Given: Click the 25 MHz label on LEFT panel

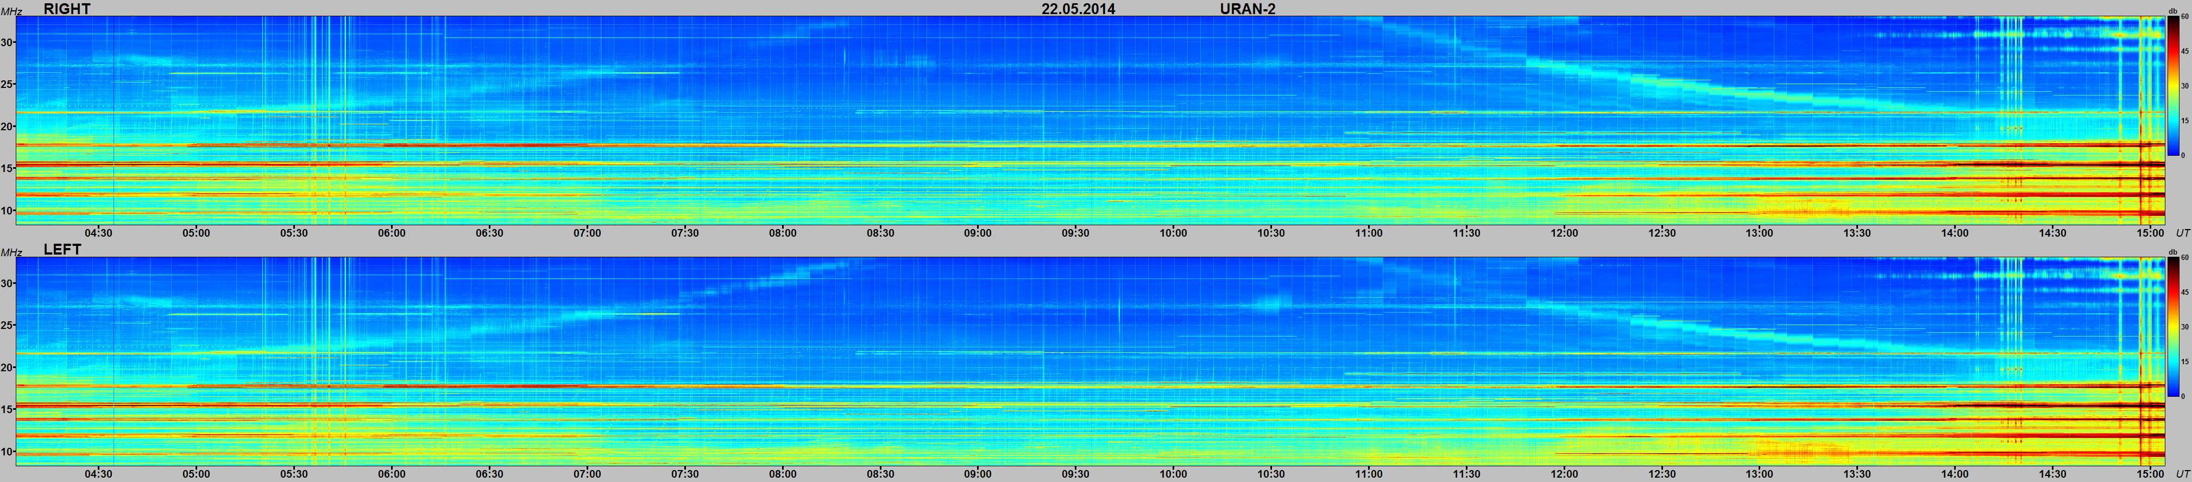Looking at the screenshot, I should (8, 326).
